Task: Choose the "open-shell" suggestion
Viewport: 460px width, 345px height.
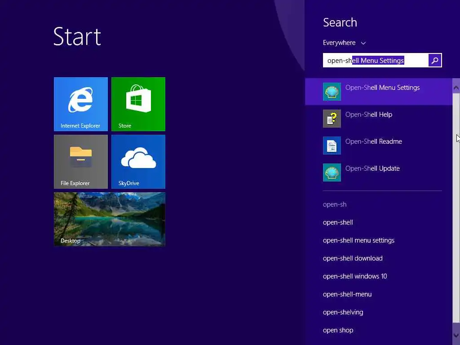Action: [x=338, y=222]
